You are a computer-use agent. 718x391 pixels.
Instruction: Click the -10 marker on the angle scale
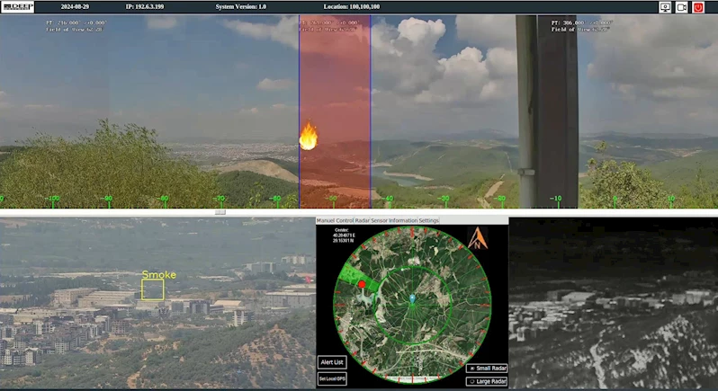click(x=555, y=199)
